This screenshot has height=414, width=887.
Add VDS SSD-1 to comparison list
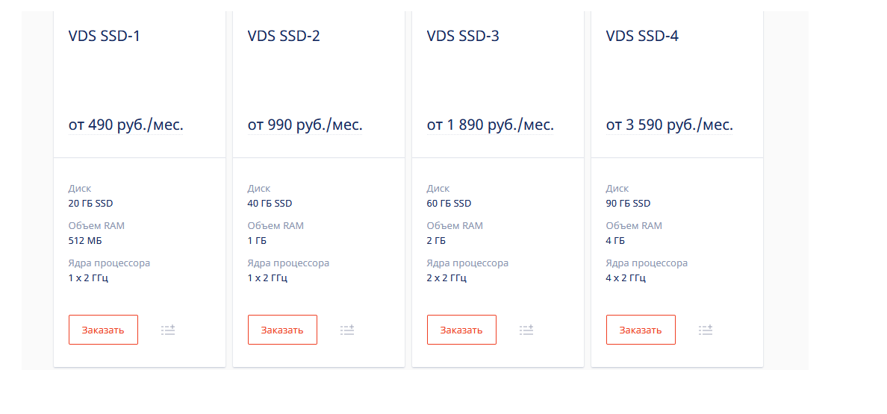[x=168, y=330]
